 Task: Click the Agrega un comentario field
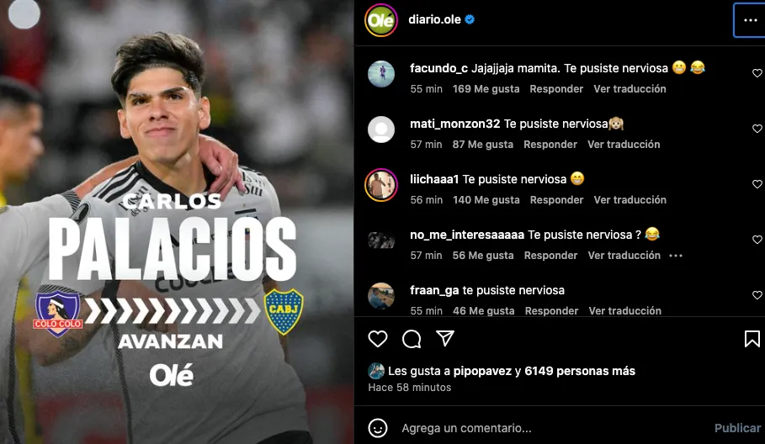coord(551,428)
